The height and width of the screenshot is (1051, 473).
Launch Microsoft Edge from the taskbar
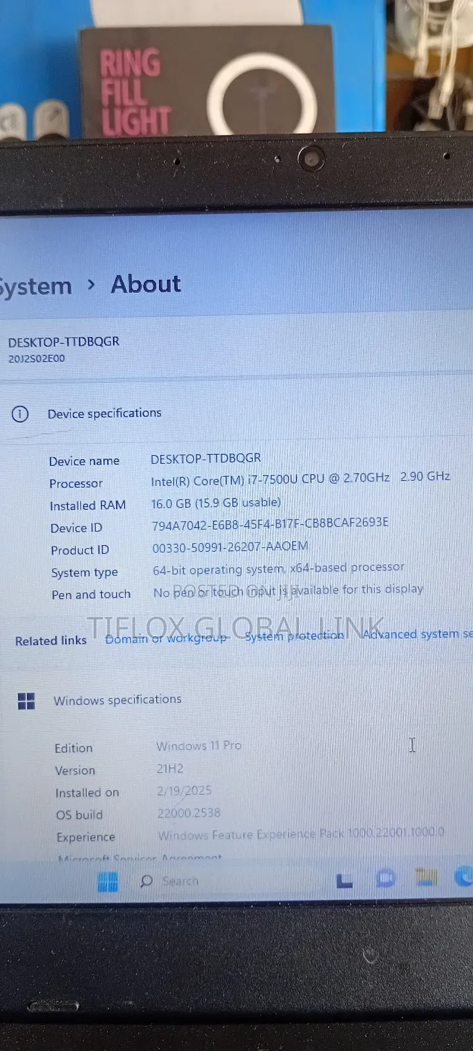click(464, 876)
